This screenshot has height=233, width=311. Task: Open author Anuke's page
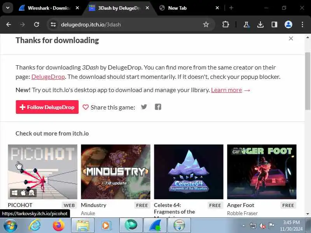[88, 213]
